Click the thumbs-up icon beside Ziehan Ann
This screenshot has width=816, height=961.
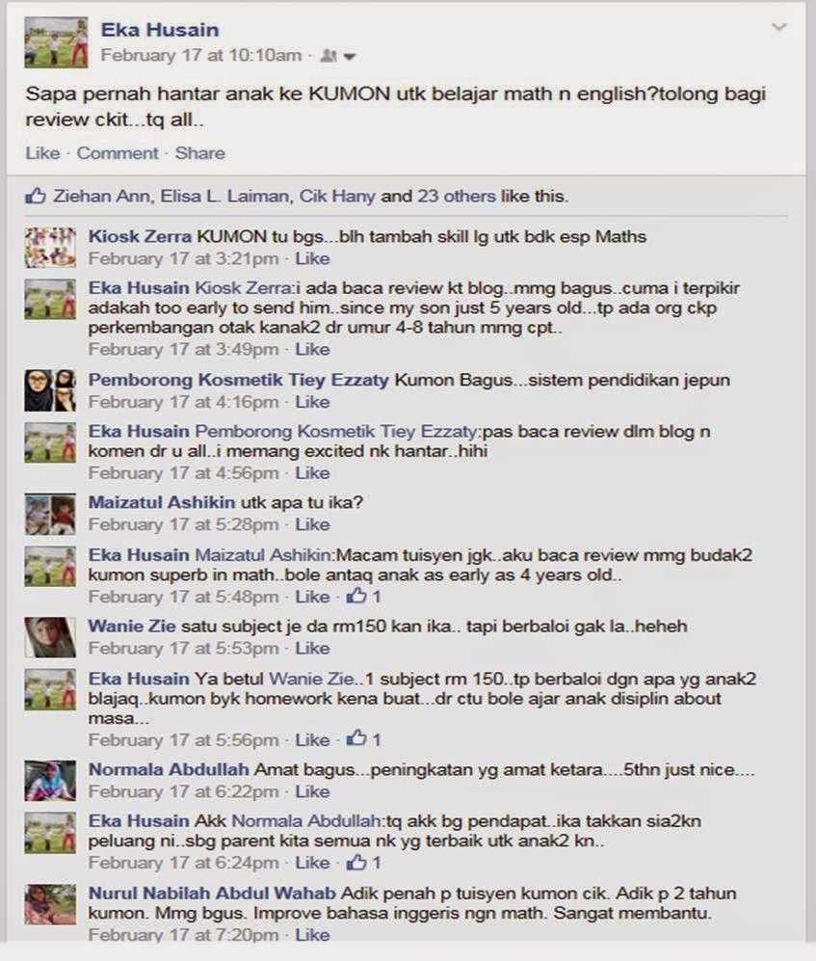pyautogui.click(x=36, y=196)
